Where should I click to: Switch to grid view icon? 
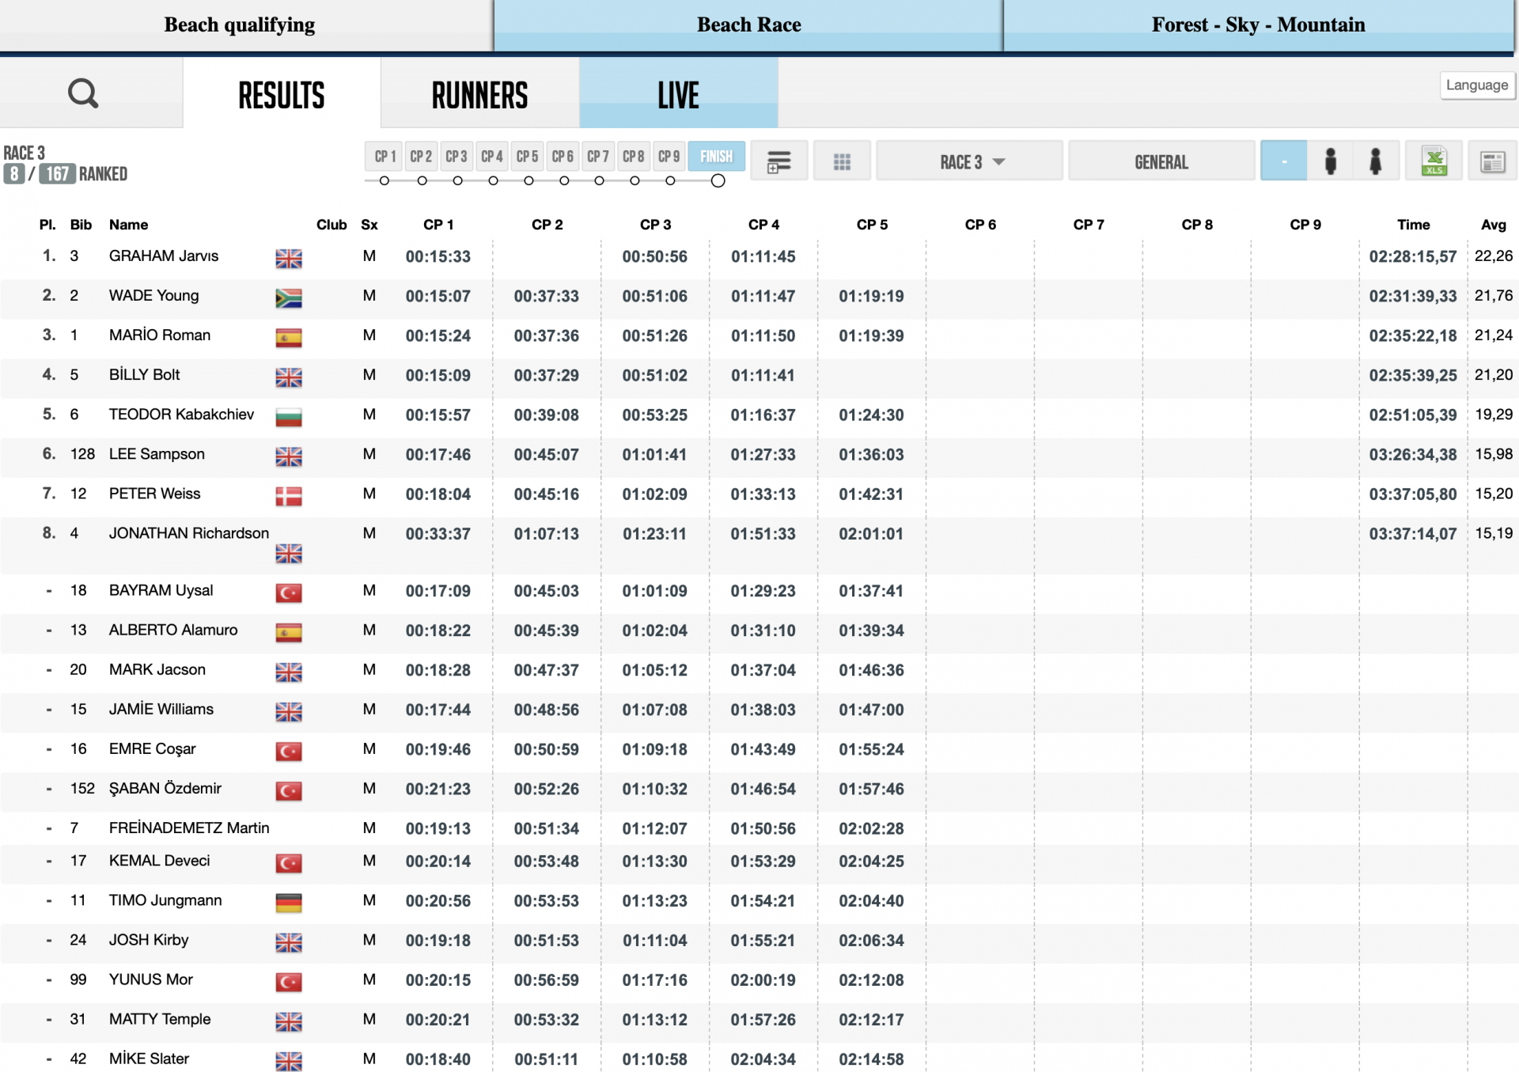coord(842,161)
